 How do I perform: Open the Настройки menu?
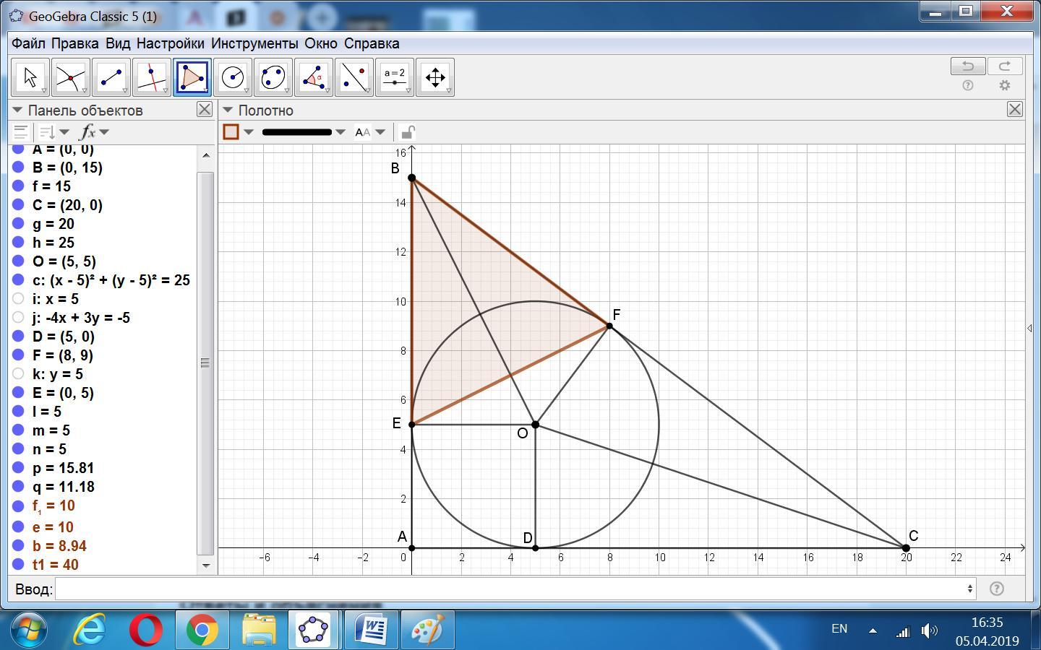pyautogui.click(x=170, y=43)
